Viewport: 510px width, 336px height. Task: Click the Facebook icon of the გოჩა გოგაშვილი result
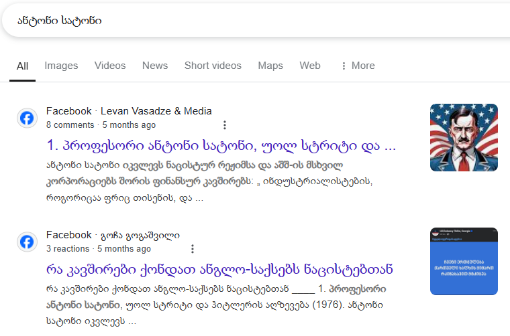27,242
